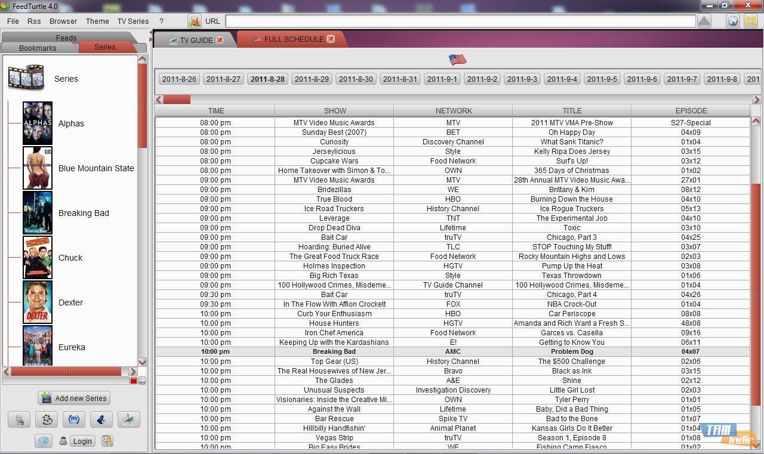Image resolution: width=764 pixels, height=454 pixels.
Task: Click the orange feed icon left of URL
Action: tap(195, 21)
